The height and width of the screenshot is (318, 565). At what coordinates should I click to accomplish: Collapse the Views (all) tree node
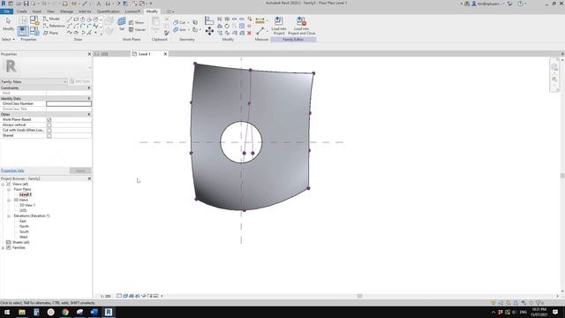point(3,184)
